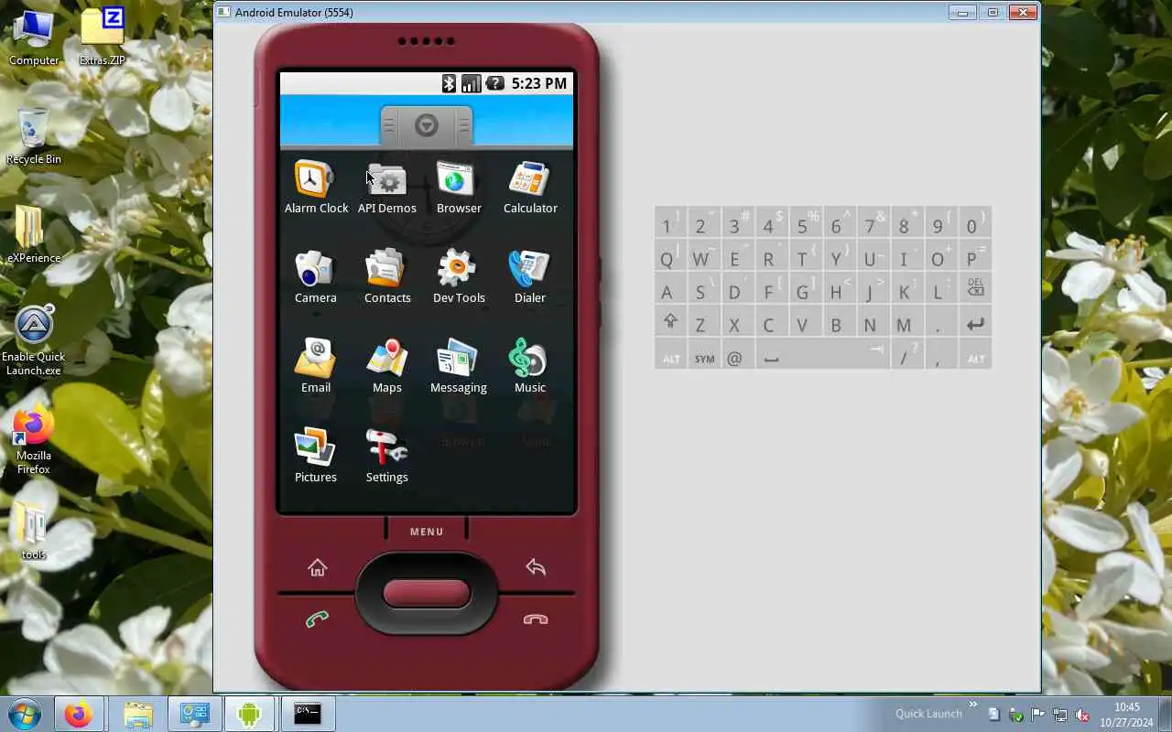Tap the phone Home button
The height and width of the screenshot is (732, 1172).
(318, 568)
